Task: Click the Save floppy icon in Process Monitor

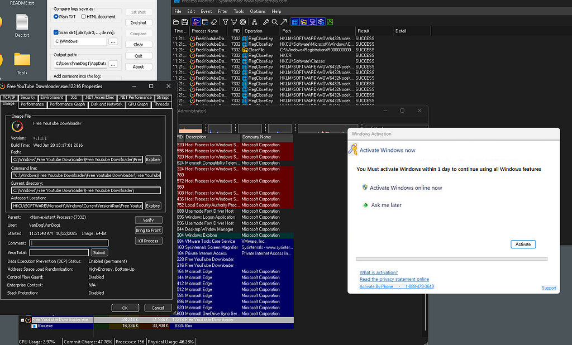Action: (184, 22)
